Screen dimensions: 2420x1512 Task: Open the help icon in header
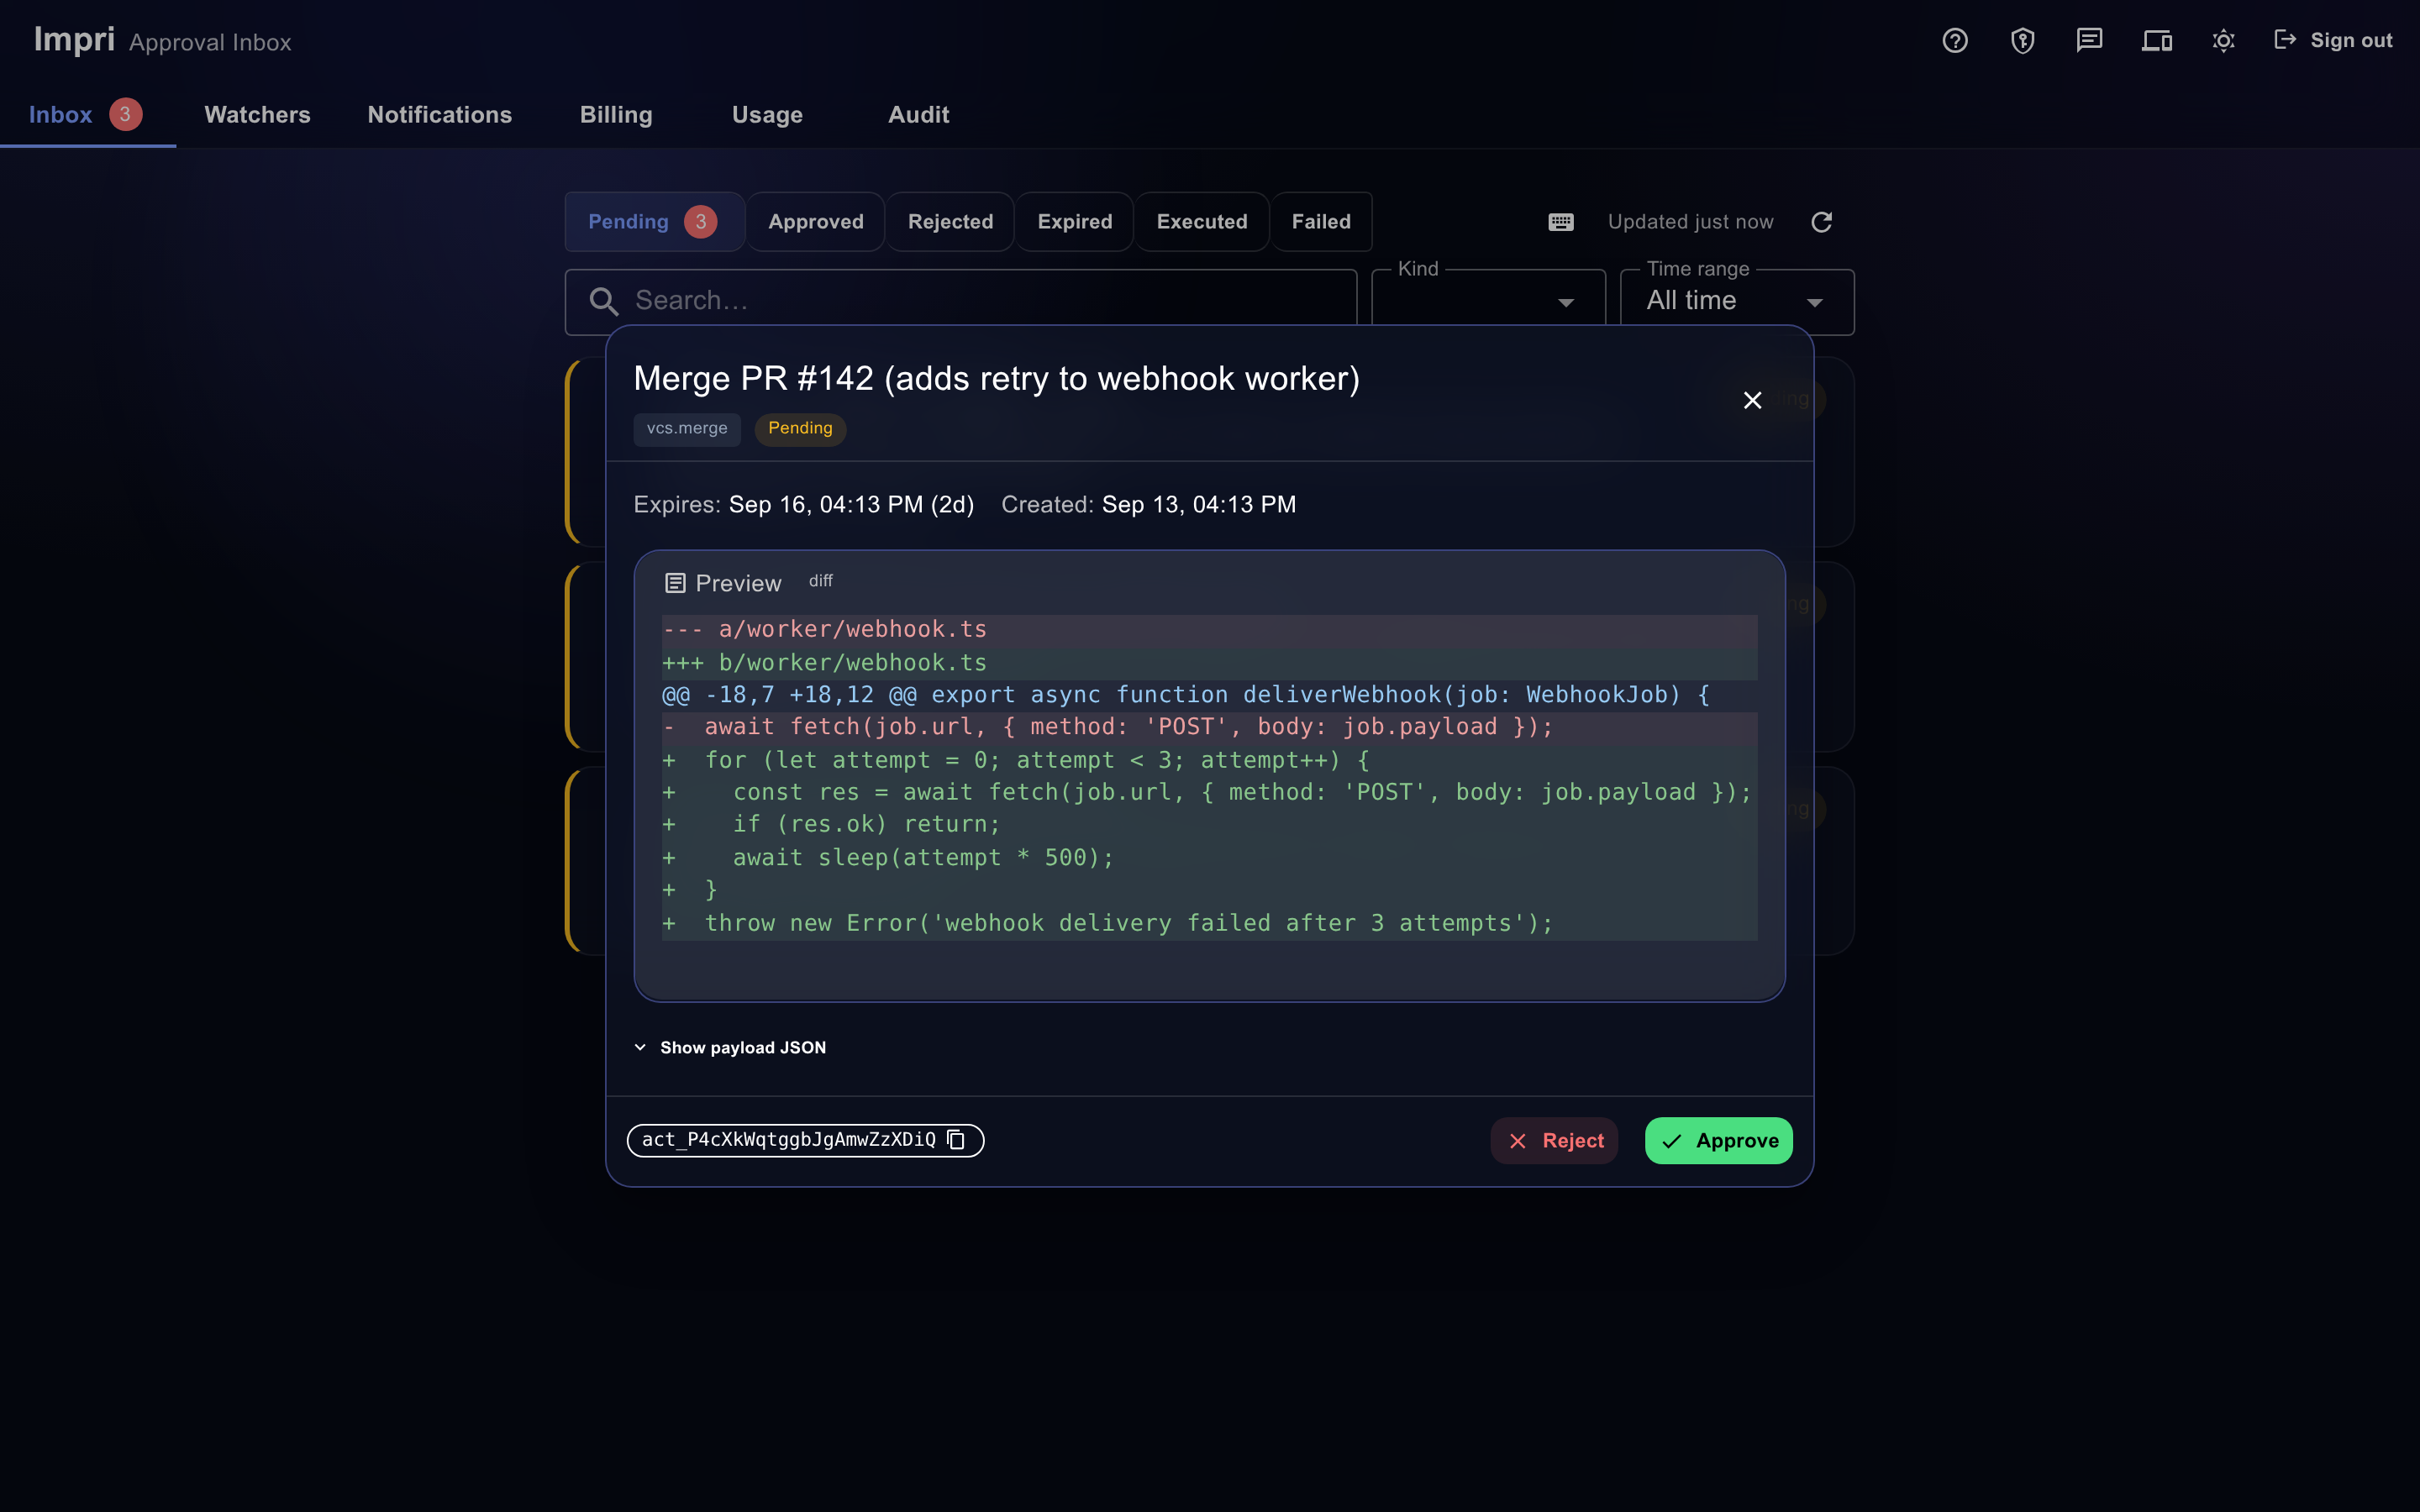click(1955, 41)
